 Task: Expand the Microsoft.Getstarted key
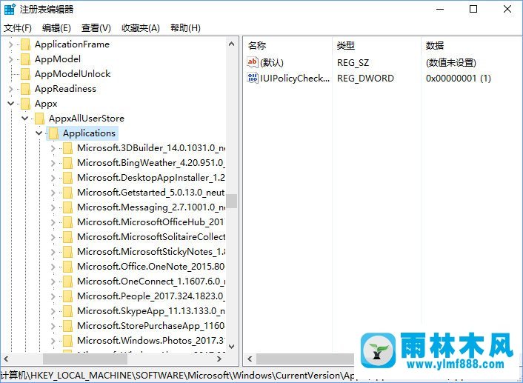pyautogui.click(x=53, y=193)
